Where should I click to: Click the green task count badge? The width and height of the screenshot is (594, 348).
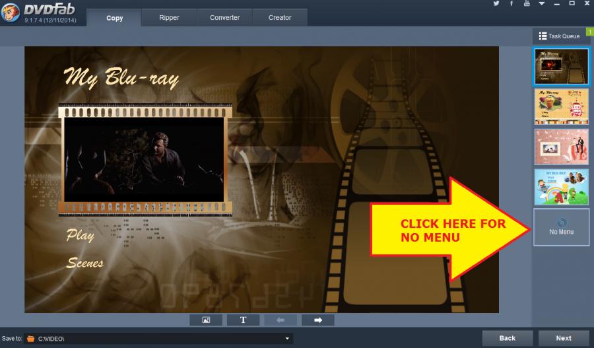click(x=590, y=32)
